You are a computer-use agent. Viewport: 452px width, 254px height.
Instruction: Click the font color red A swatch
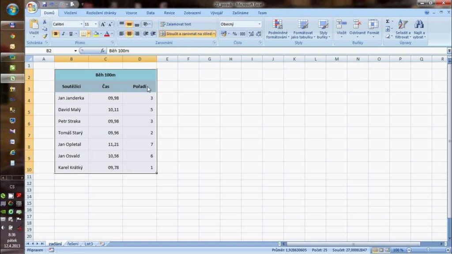(107, 34)
